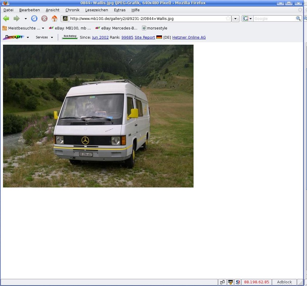Click the Site Report link
The width and height of the screenshot is (307, 286).
(145, 37)
